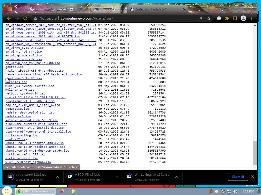This screenshot has height=195, width=261.
Task: Open the volume speaker tray icon
Action: click(235, 191)
